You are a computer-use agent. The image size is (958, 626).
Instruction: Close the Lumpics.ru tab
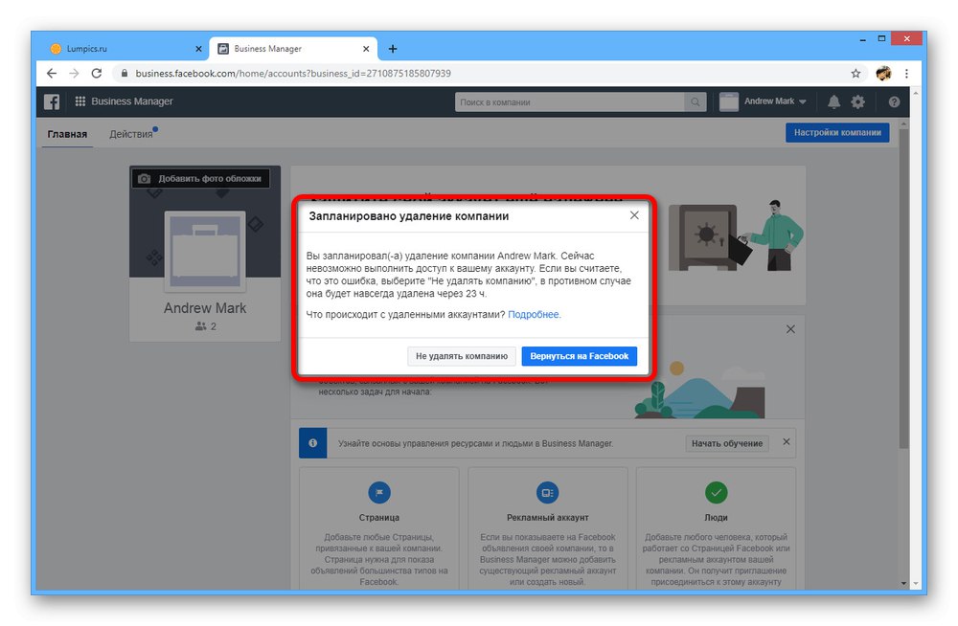click(x=198, y=49)
